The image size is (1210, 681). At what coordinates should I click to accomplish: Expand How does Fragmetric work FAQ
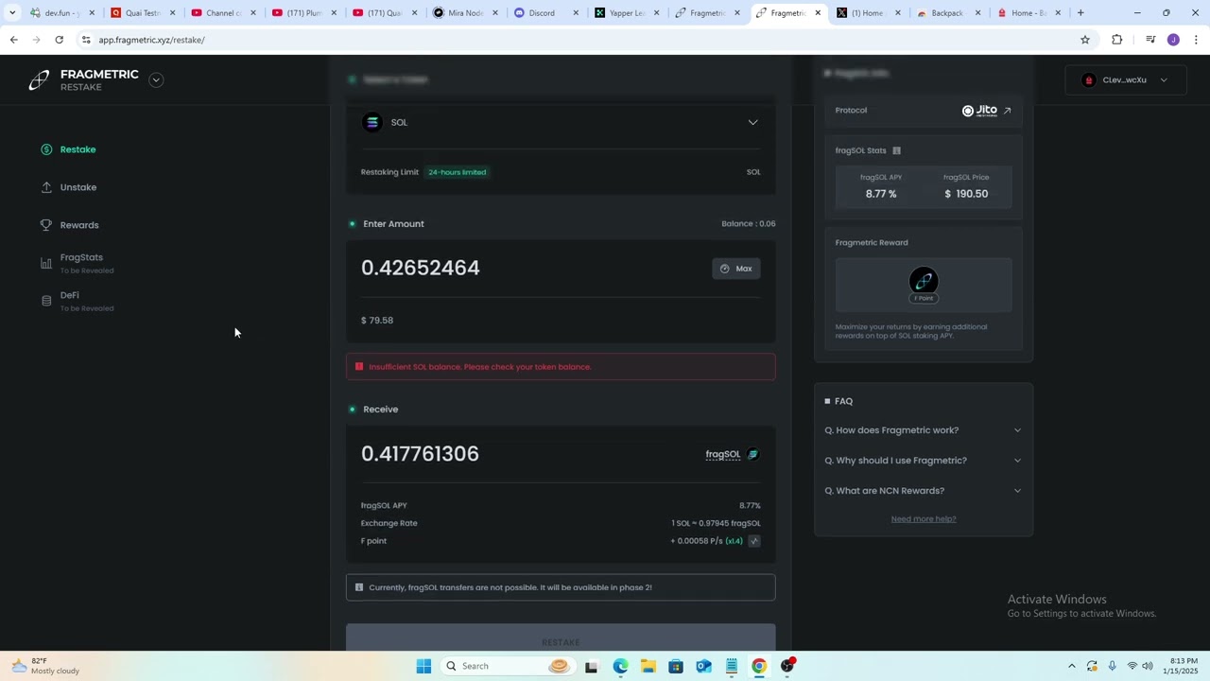click(923, 430)
